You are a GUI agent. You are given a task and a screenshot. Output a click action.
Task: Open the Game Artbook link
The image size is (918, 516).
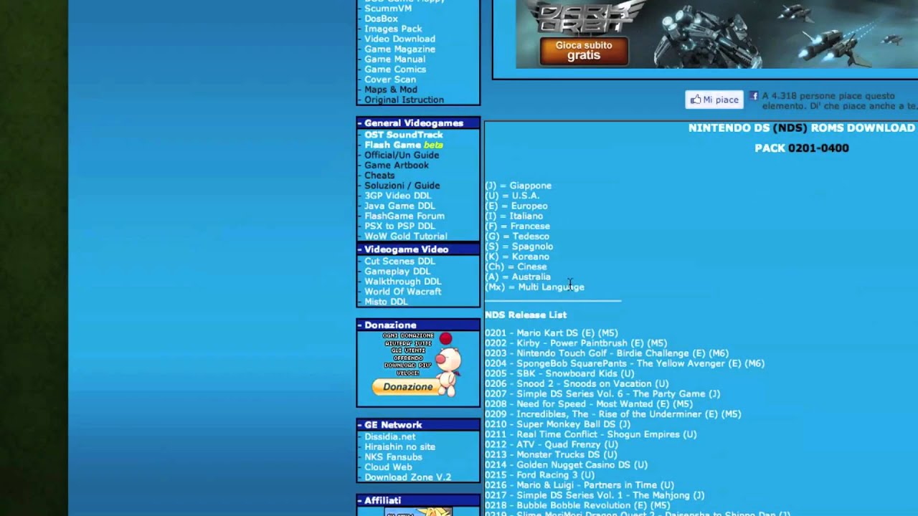point(397,165)
